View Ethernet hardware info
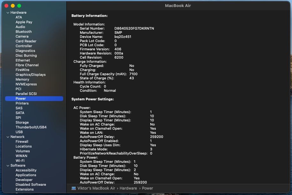292x195 pixels. 23,60
